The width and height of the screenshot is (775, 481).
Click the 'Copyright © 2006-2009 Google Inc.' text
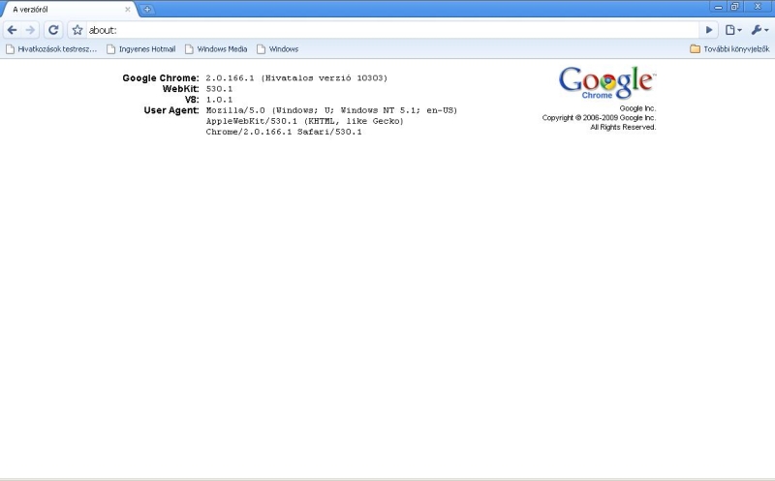point(599,117)
